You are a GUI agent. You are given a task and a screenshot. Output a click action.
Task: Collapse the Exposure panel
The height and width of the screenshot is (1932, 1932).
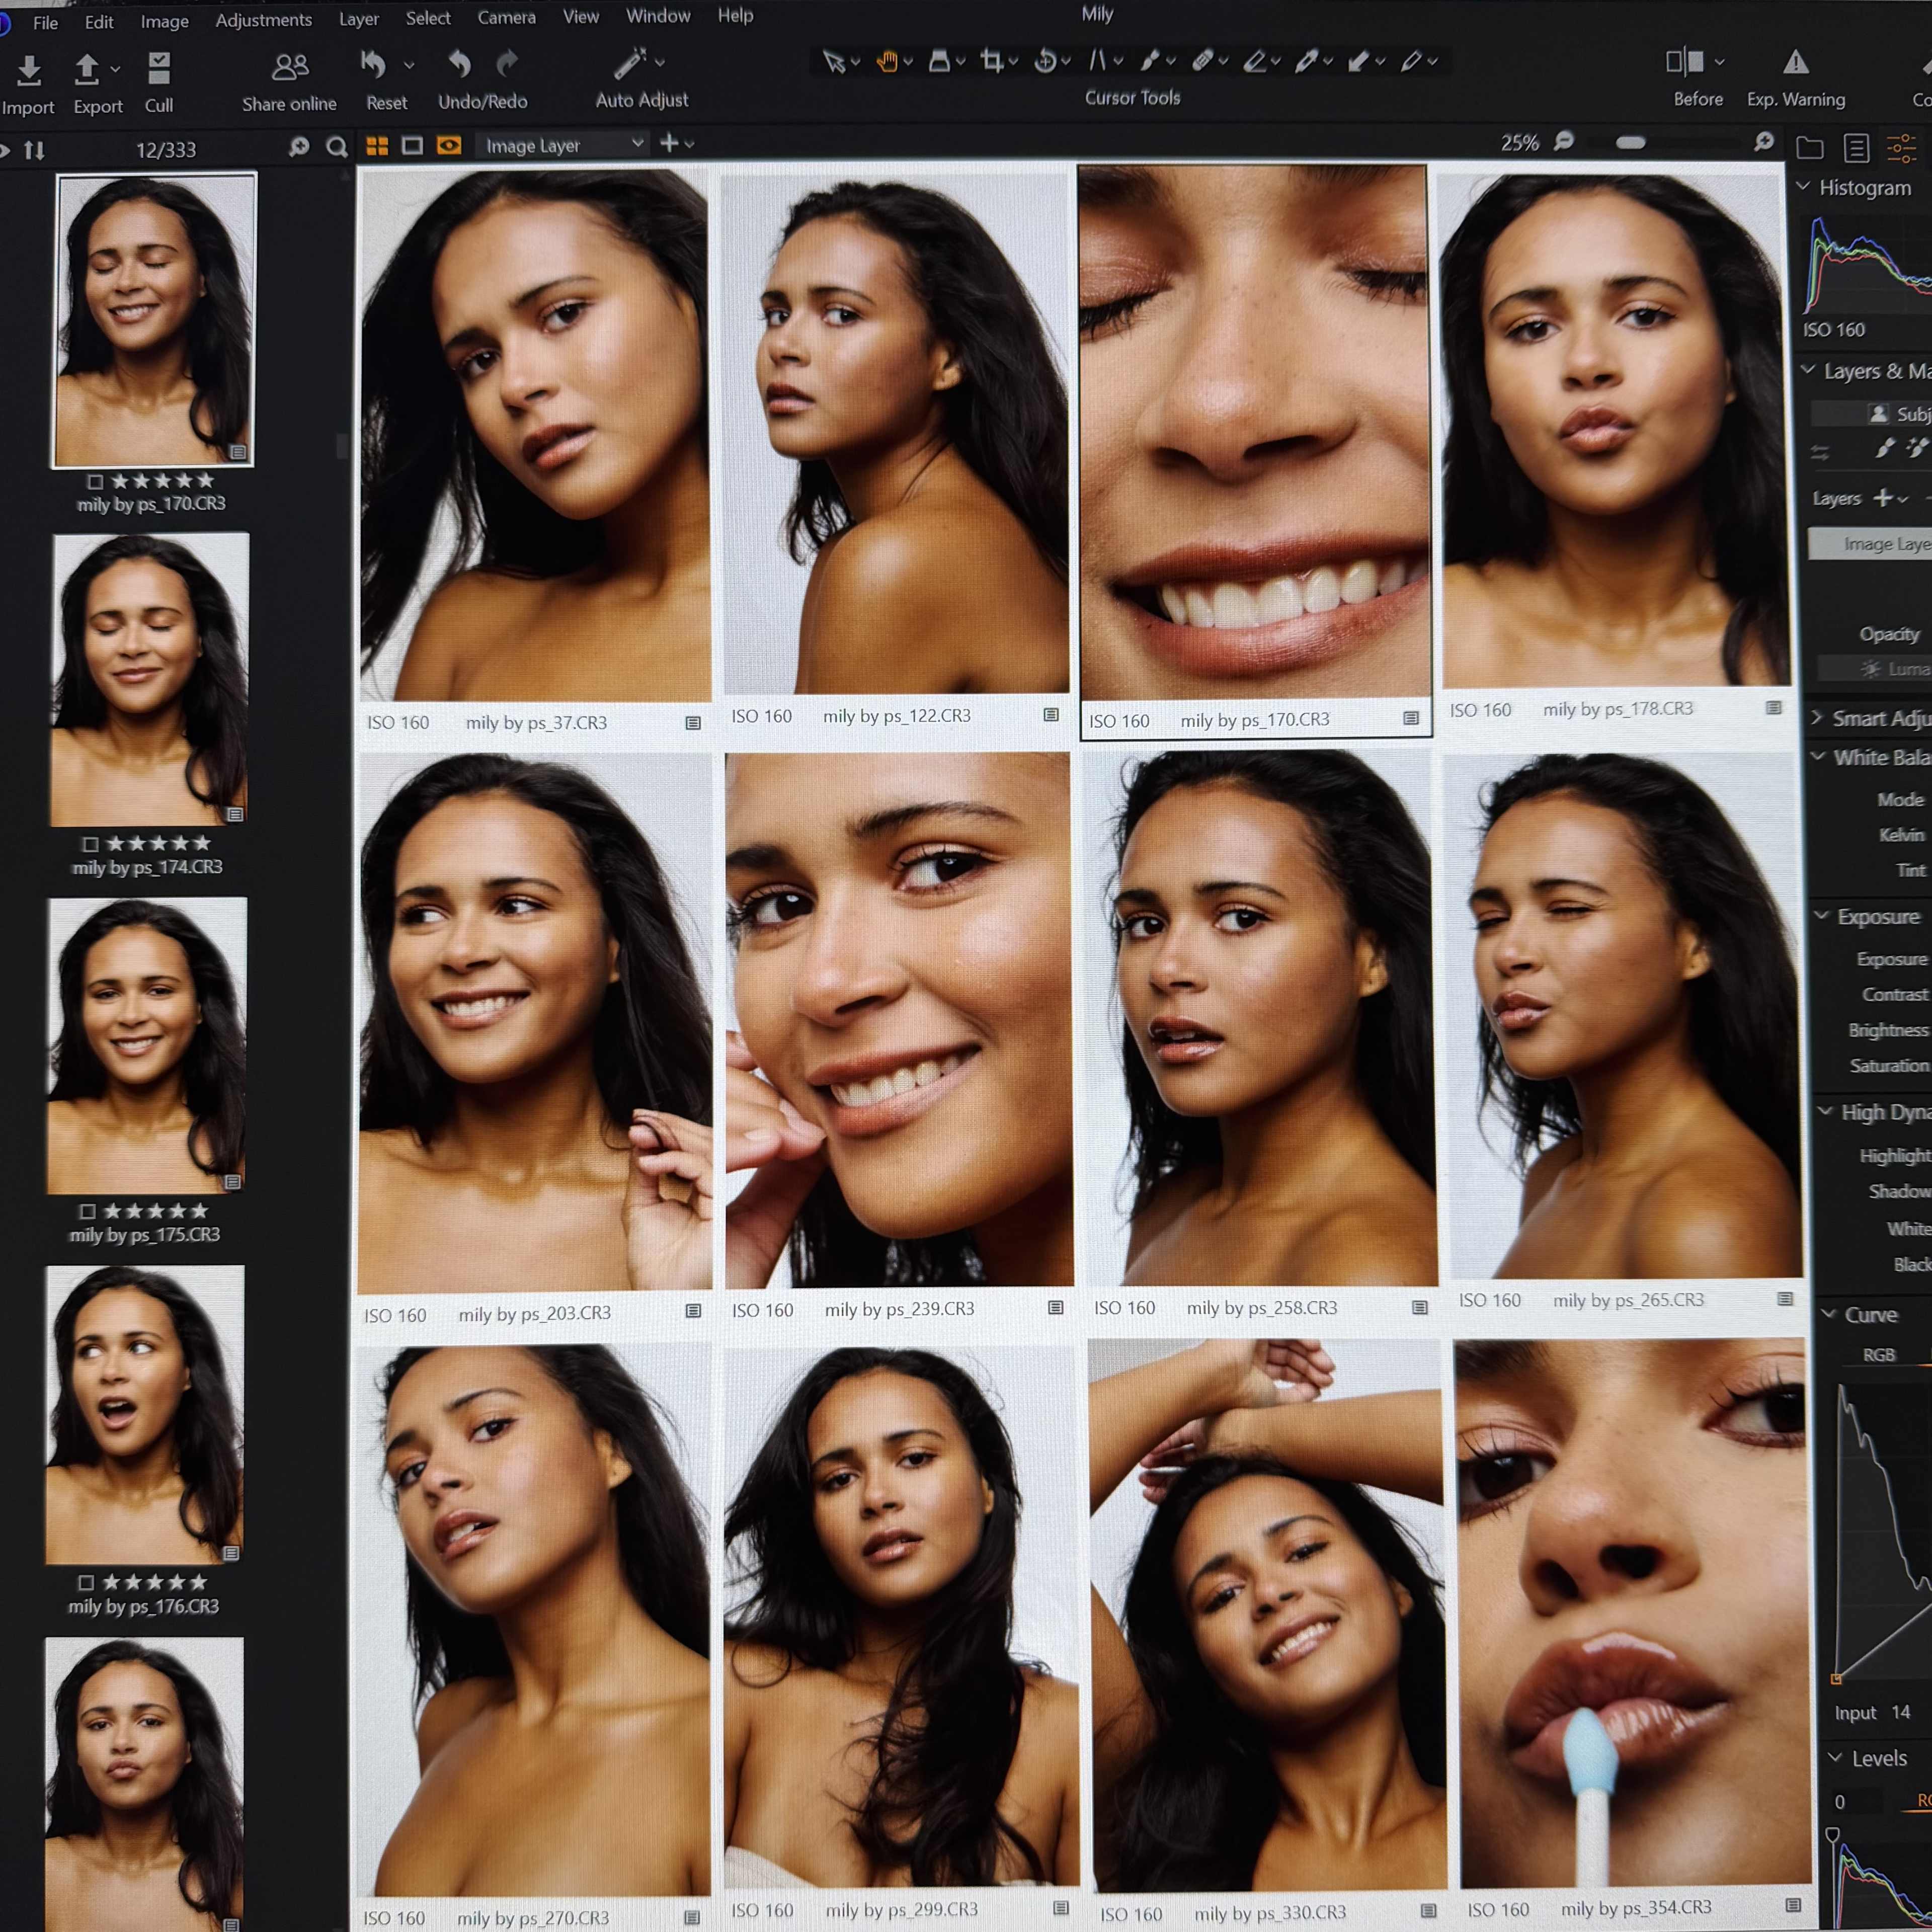pyautogui.click(x=1822, y=916)
